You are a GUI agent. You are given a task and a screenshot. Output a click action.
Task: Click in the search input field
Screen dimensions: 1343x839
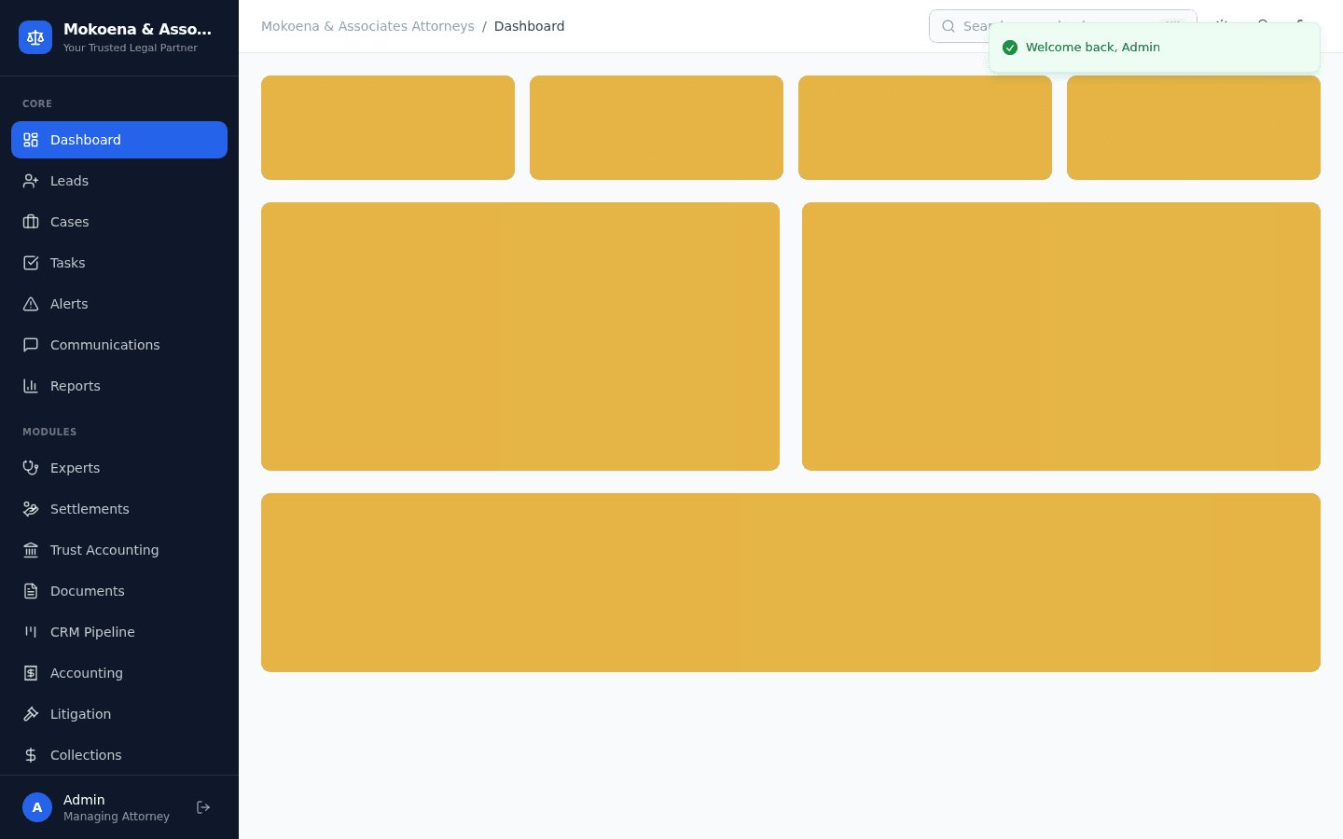click(x=1062, y=26)
